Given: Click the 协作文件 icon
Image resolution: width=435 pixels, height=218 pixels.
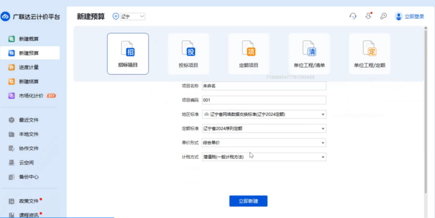Looking at the screenshot, I should pos(11,149).
